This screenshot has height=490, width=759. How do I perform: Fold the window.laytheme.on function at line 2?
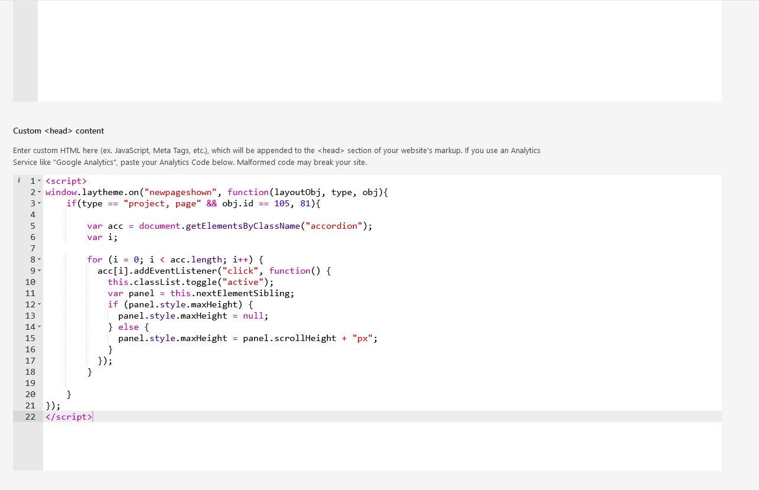40,193
